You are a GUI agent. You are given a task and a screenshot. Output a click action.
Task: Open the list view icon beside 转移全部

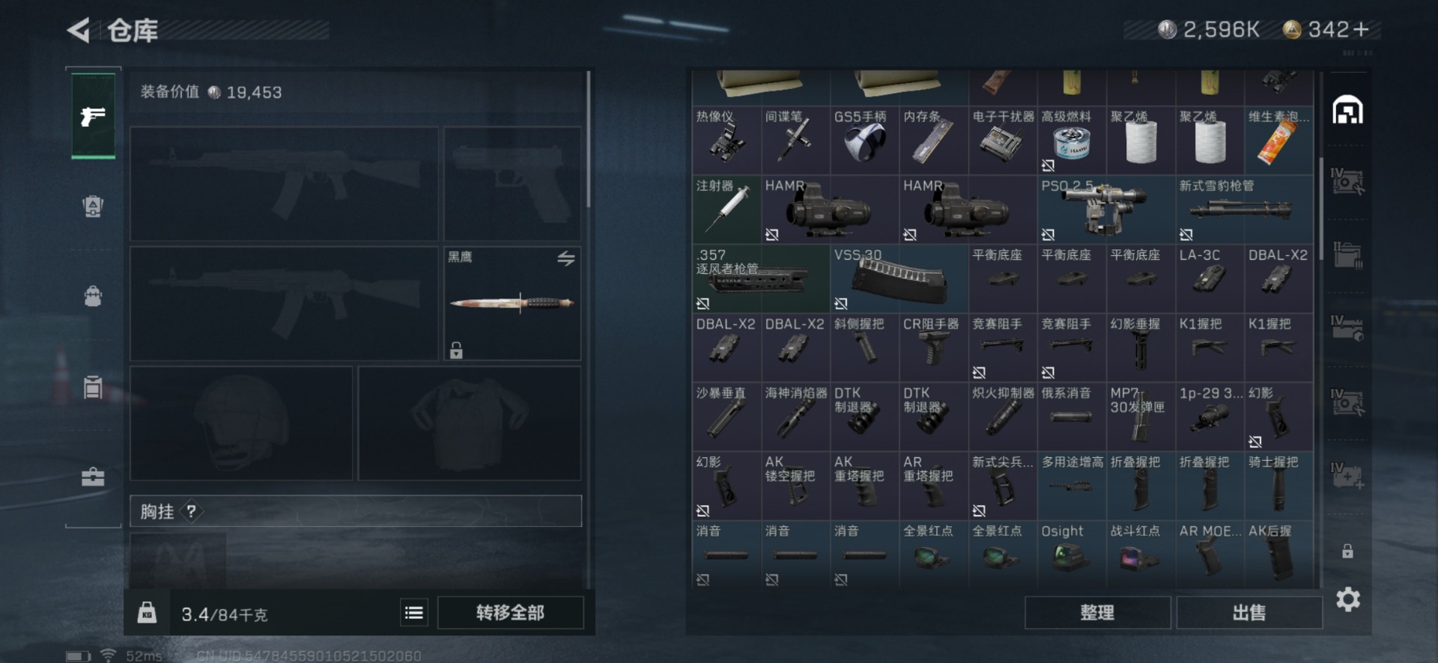(x=413, y=613)
